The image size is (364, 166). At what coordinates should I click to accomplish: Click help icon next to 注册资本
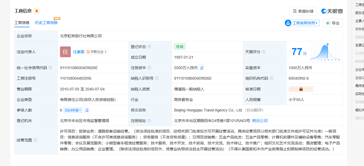pyautogui.click(x=149, y=68)
